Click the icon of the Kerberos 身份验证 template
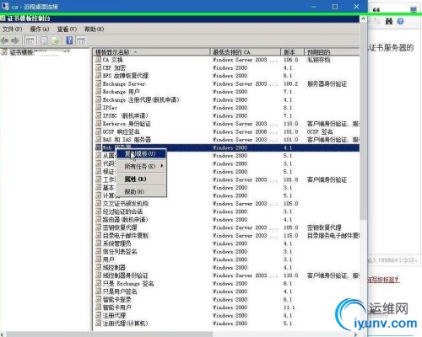Image resolution: width=422 pixels, height=337 pixels. 98,123
